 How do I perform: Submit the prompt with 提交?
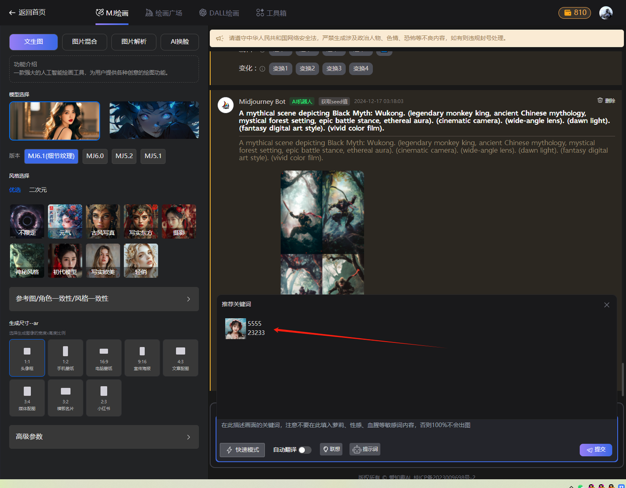click(x=596, y=450)
